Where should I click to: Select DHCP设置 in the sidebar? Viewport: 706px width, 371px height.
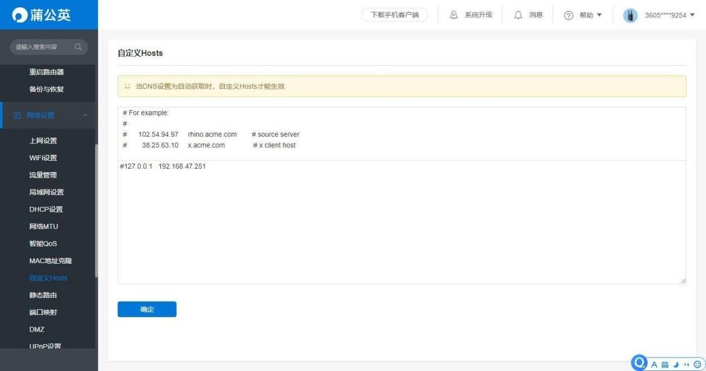coord(46,209)
